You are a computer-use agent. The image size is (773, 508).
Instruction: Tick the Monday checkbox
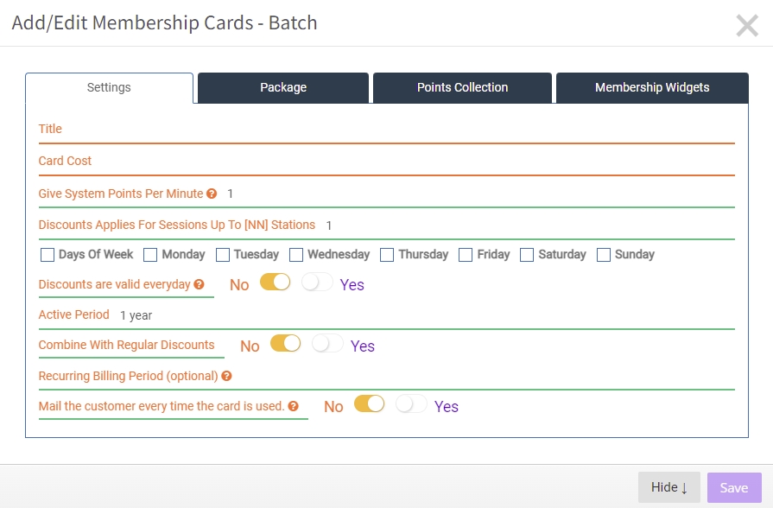point(150,255)
